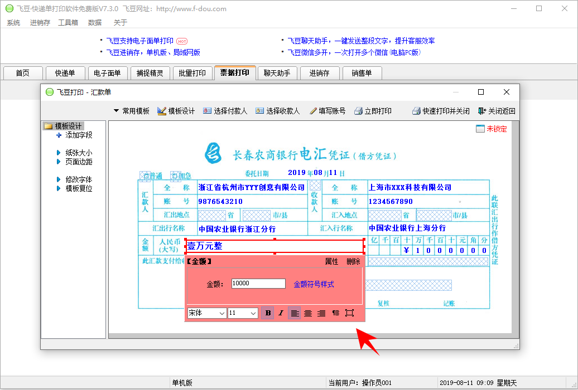This screenshot has width=578, height=390.
Task: Click 删除 to delete the 金额 field
Action: [x=353, y=261]
